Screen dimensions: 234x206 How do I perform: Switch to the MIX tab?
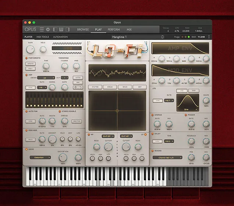pos(129,29)
